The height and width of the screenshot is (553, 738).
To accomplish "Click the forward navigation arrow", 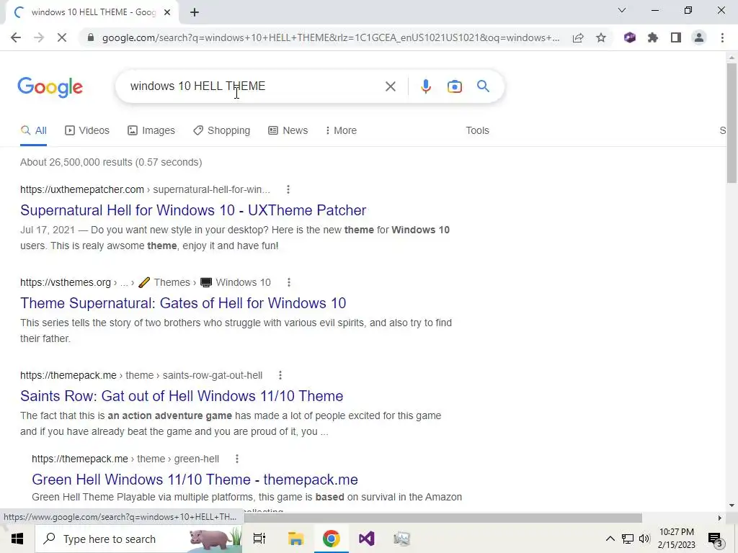I will tap(39, 37).
